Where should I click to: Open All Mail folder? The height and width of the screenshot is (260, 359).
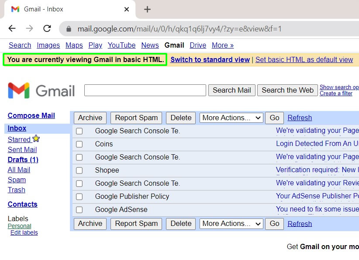(19, 170)
